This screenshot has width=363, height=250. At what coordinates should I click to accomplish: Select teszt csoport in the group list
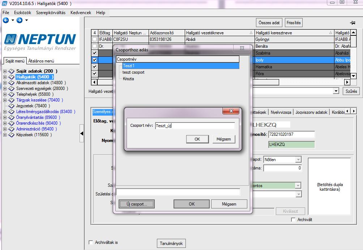[x=133, y=72]
